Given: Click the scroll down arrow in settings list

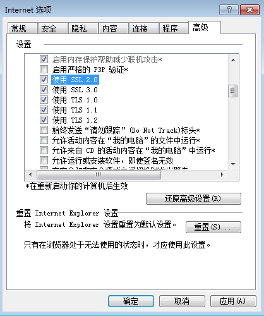Looking at the screenshot, I should point(233,164).
